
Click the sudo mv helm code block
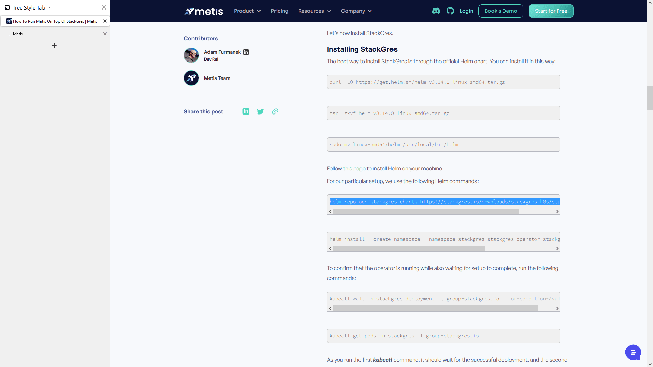(443, 144)
